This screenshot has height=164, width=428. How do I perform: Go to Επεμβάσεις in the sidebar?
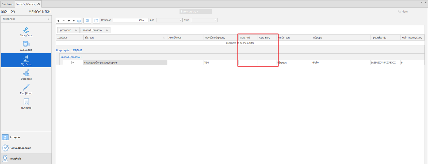[x=26, y=89]
